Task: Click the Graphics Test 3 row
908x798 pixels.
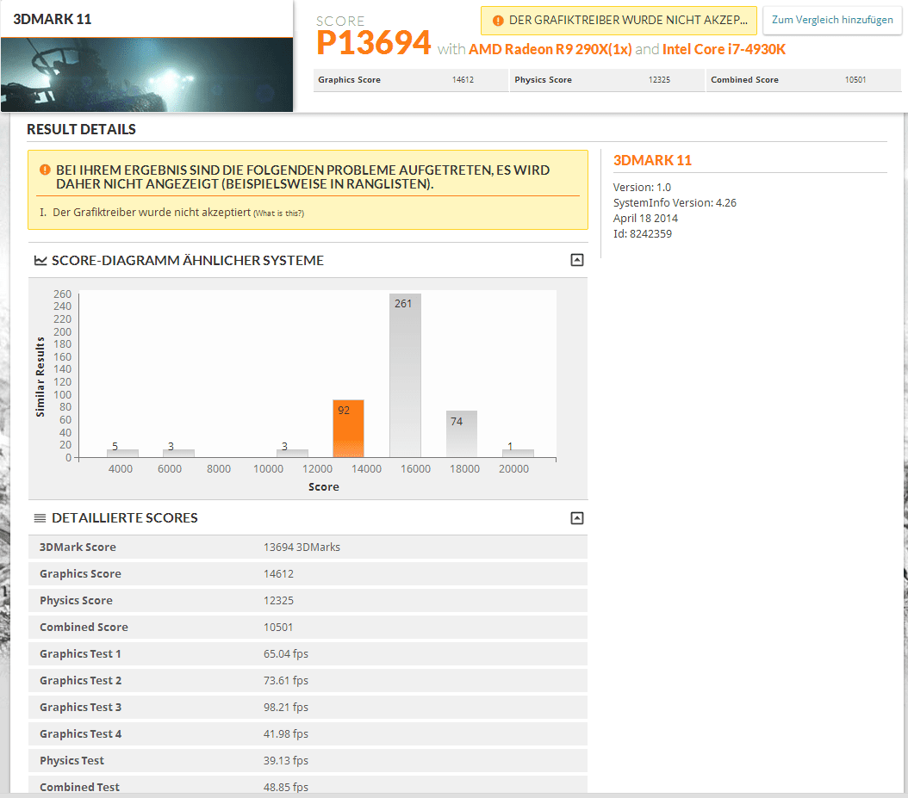Action: pos(308,707)
